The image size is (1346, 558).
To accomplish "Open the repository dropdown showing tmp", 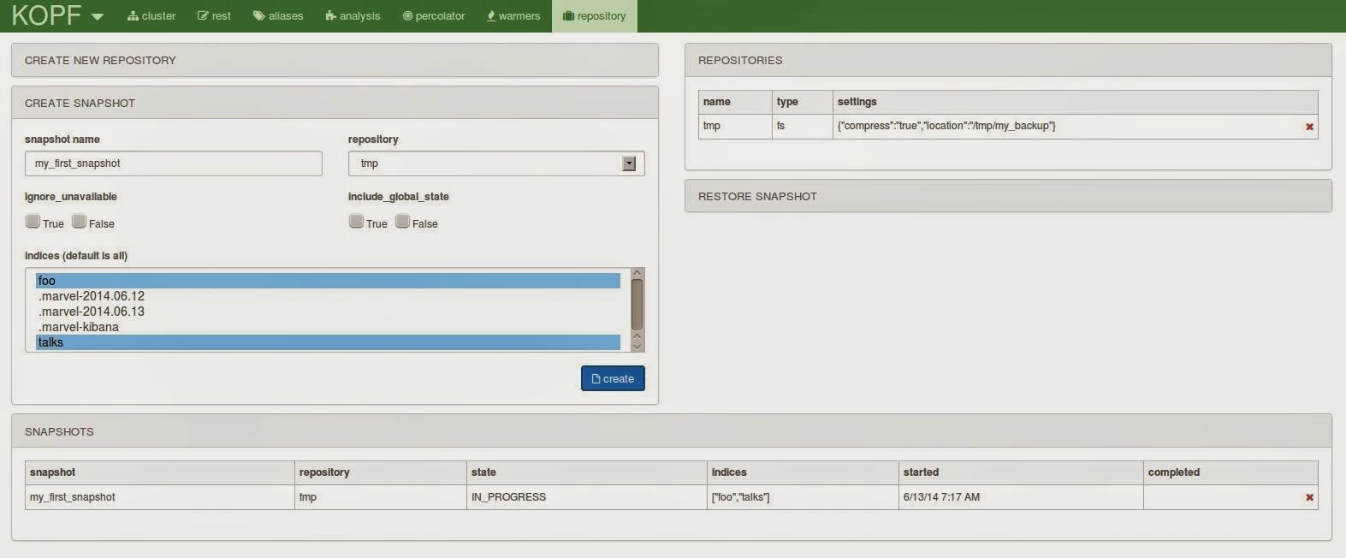I will click(x=496, y=163).
